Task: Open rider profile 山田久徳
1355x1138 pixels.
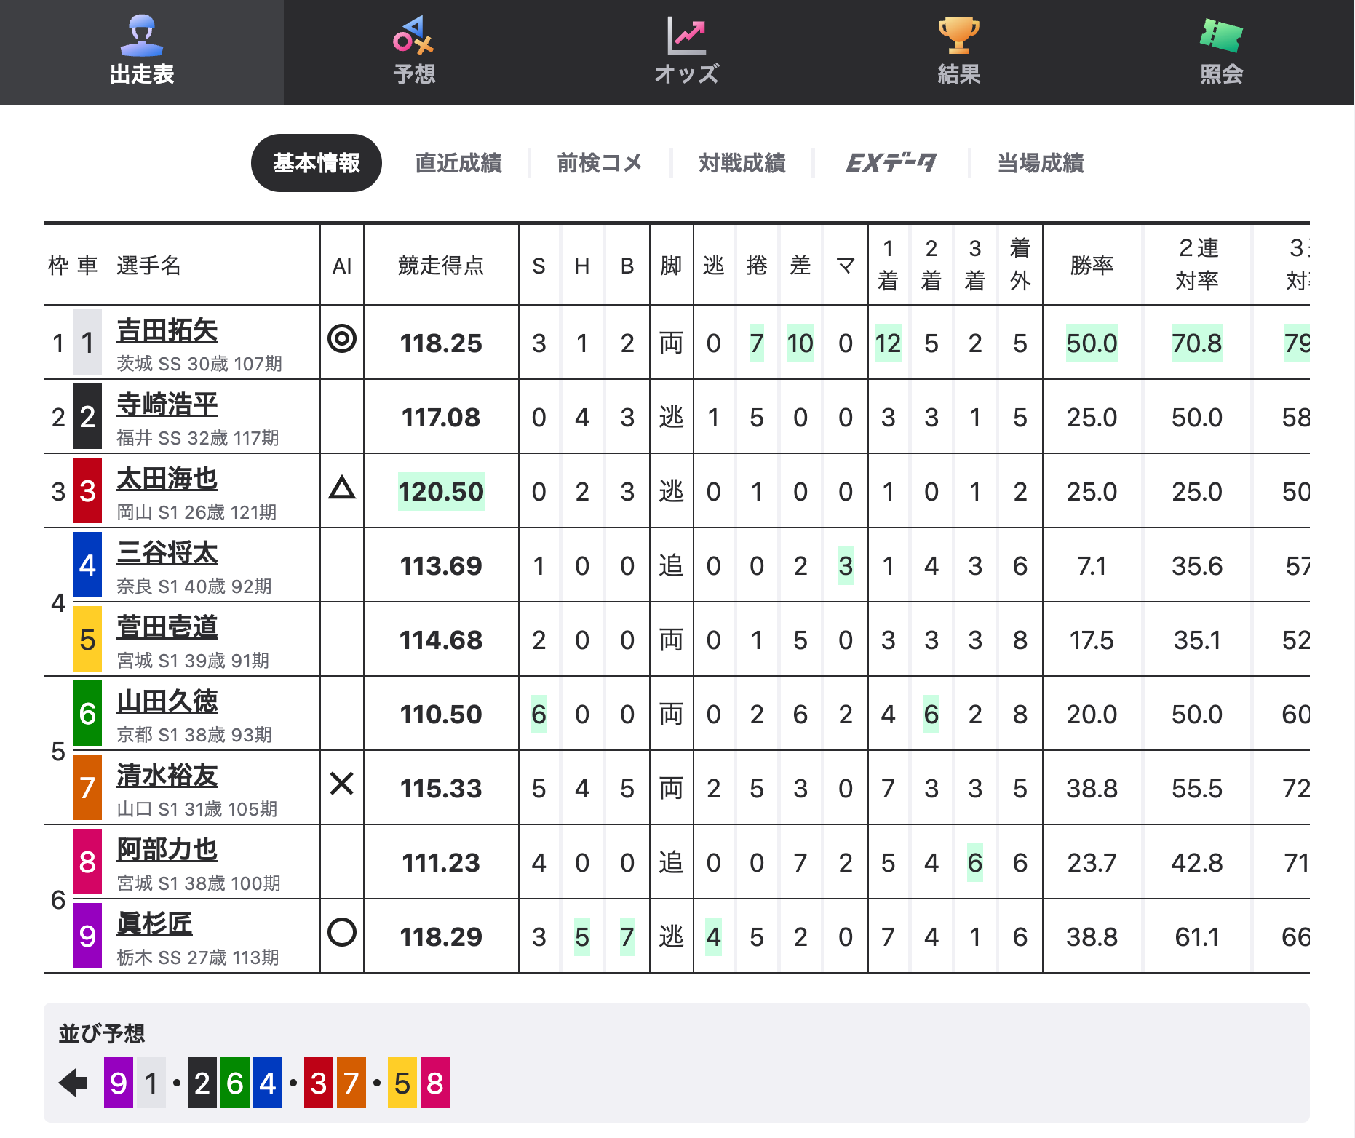Action: 167,701
